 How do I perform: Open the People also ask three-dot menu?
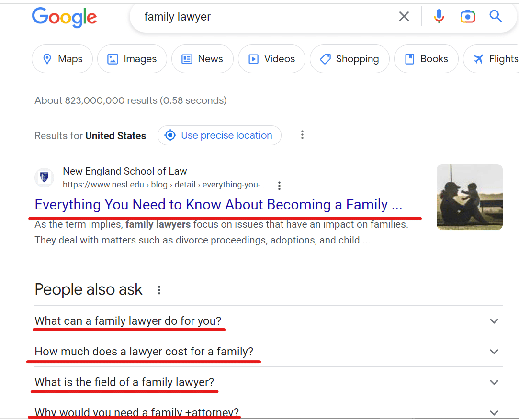(159, 290)
